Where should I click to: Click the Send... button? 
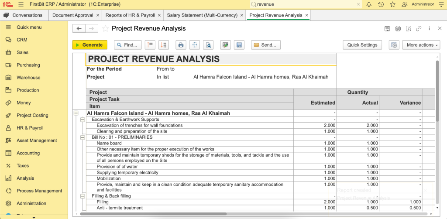coord(266,45)
